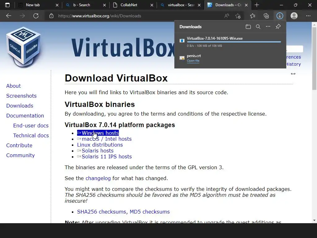Switch to the virtualbox - Search tab

(x=181, y=5)
